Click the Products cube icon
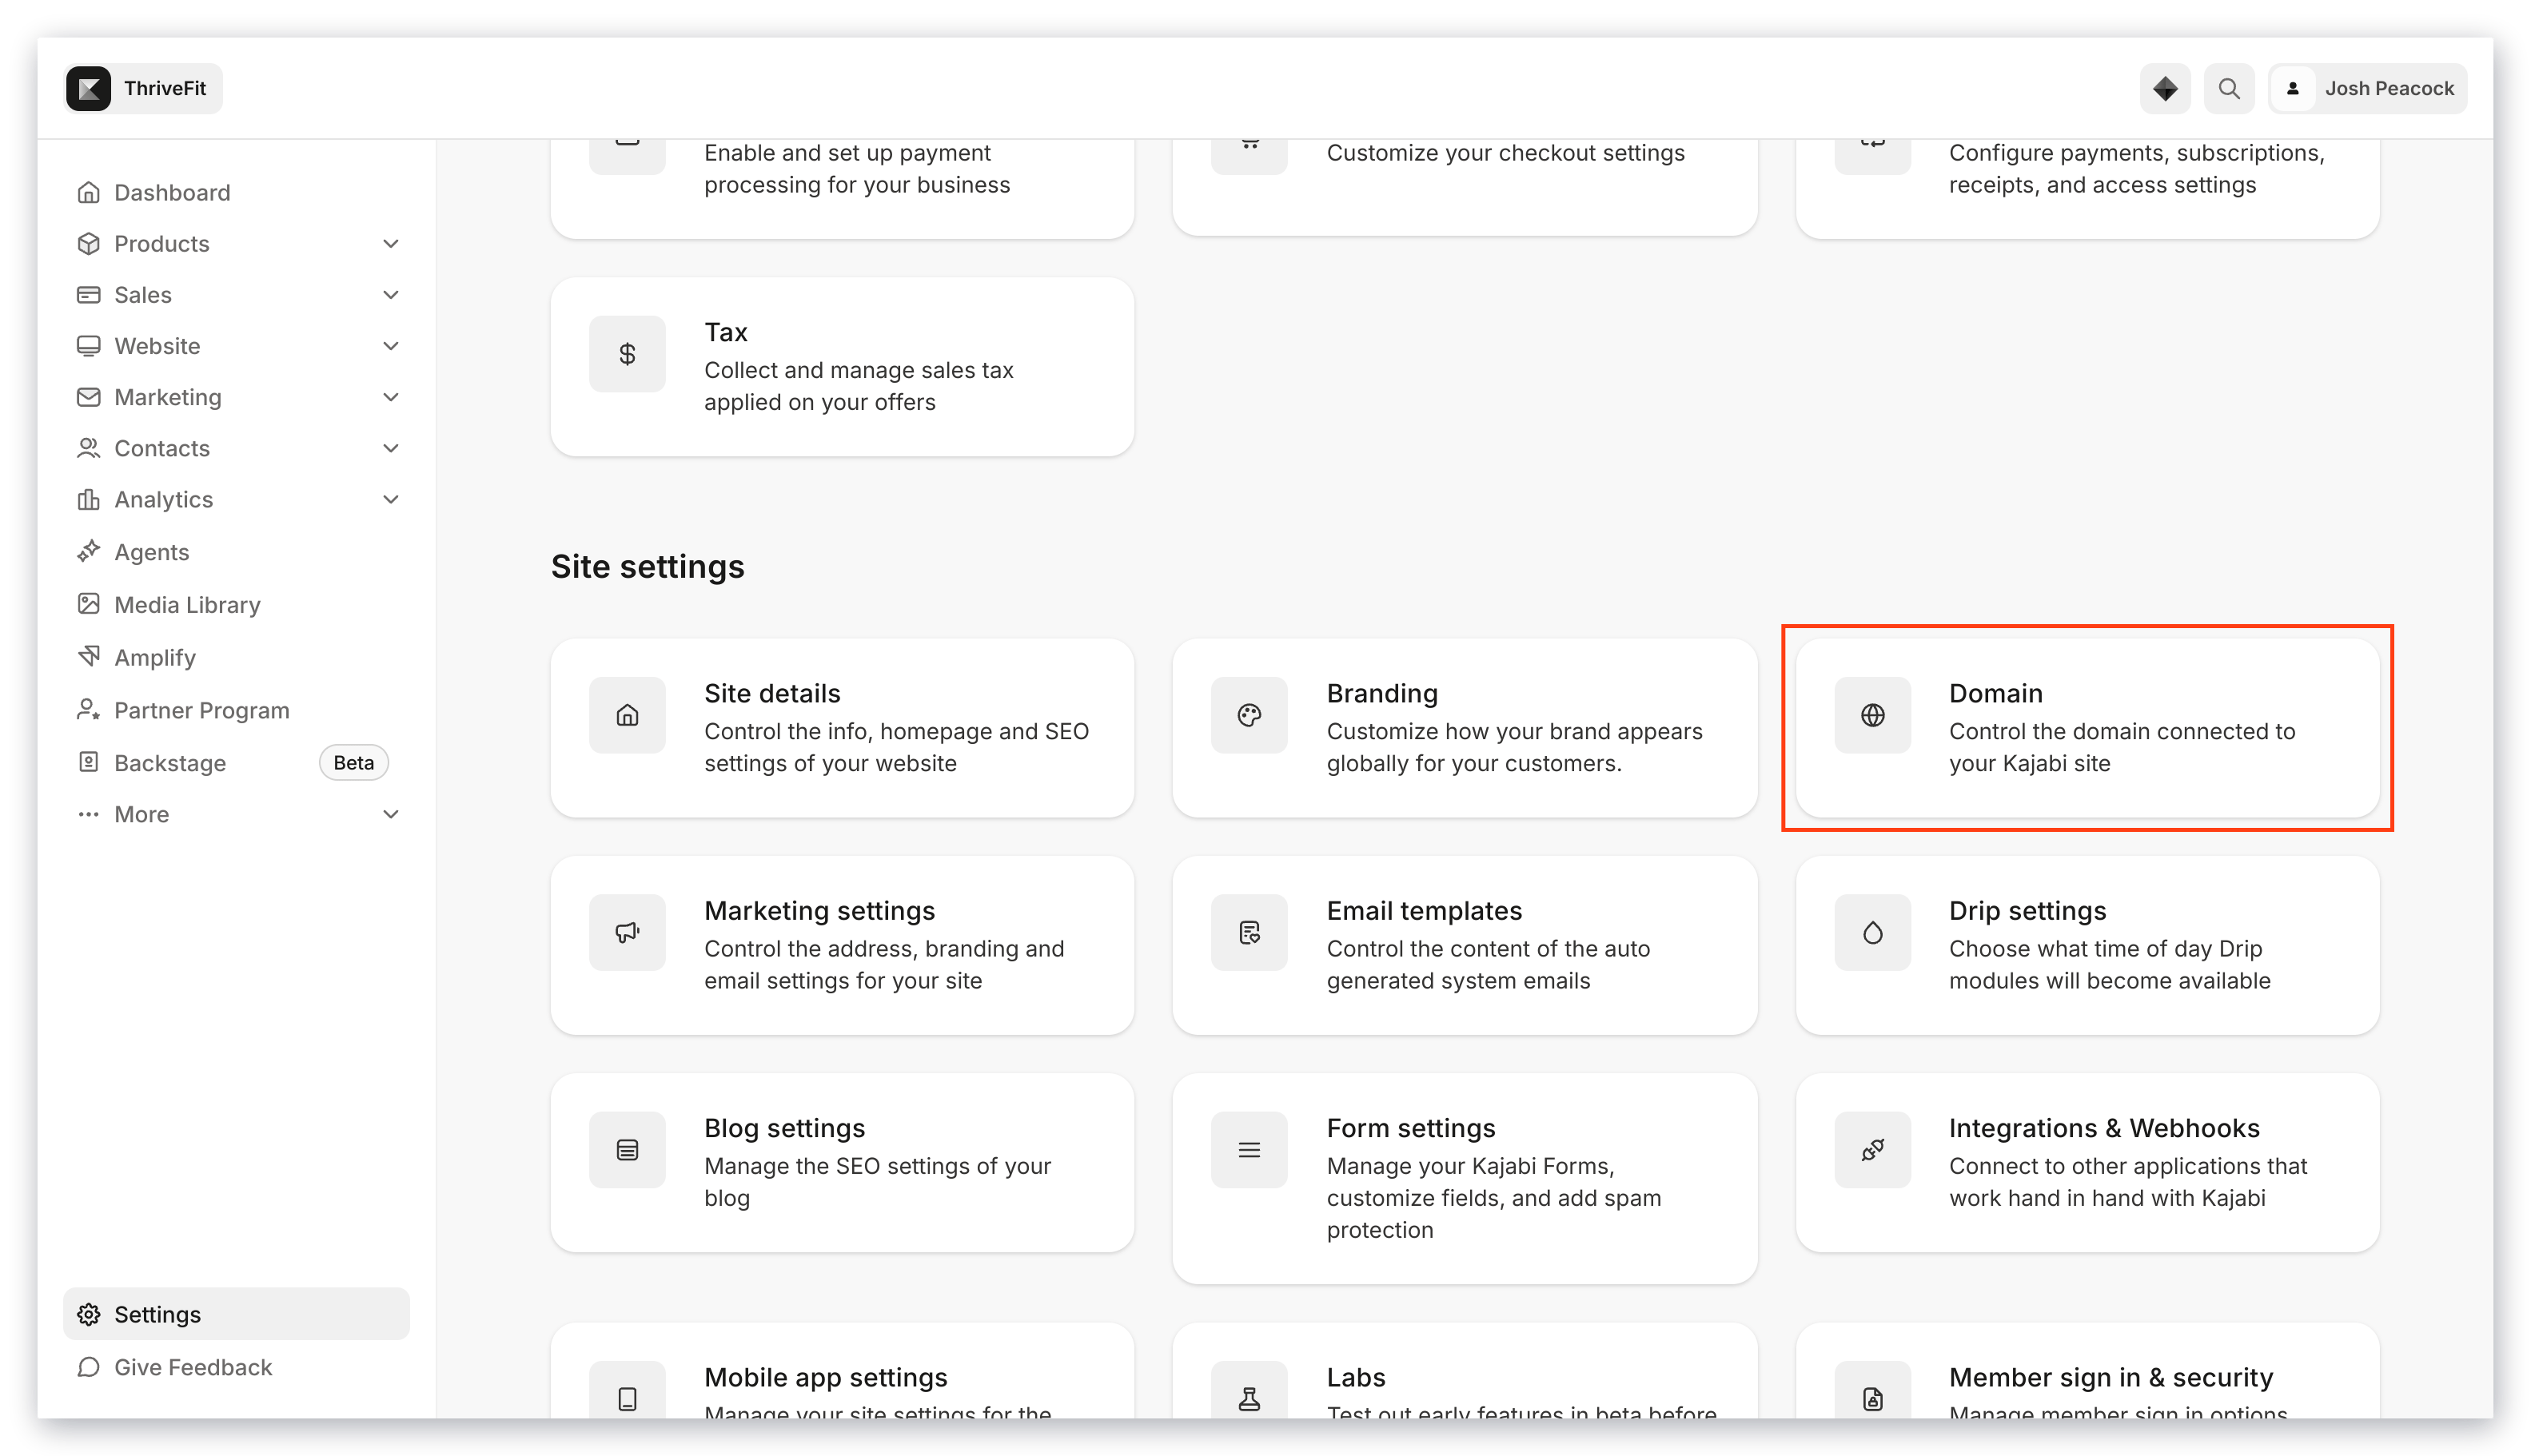 pyautogui.click(x=88, y=243)
